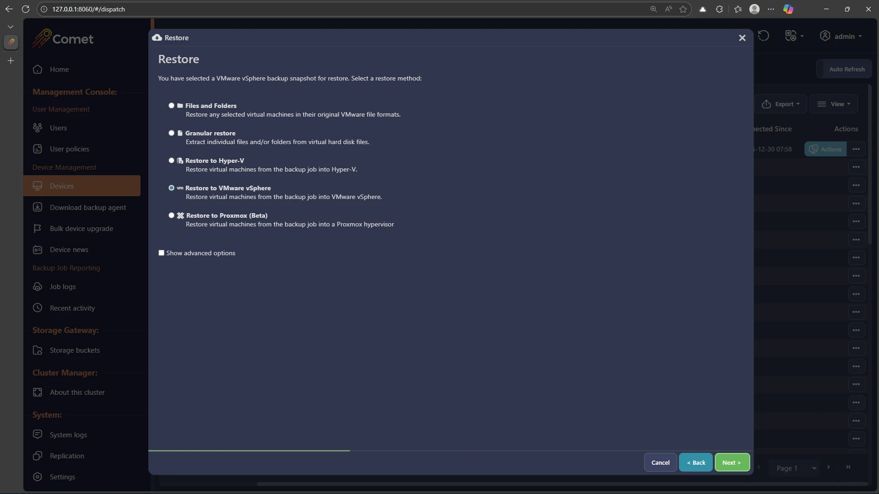Click the browser back arrow
The width and height of the screenshot is (879, 494).
9,9
